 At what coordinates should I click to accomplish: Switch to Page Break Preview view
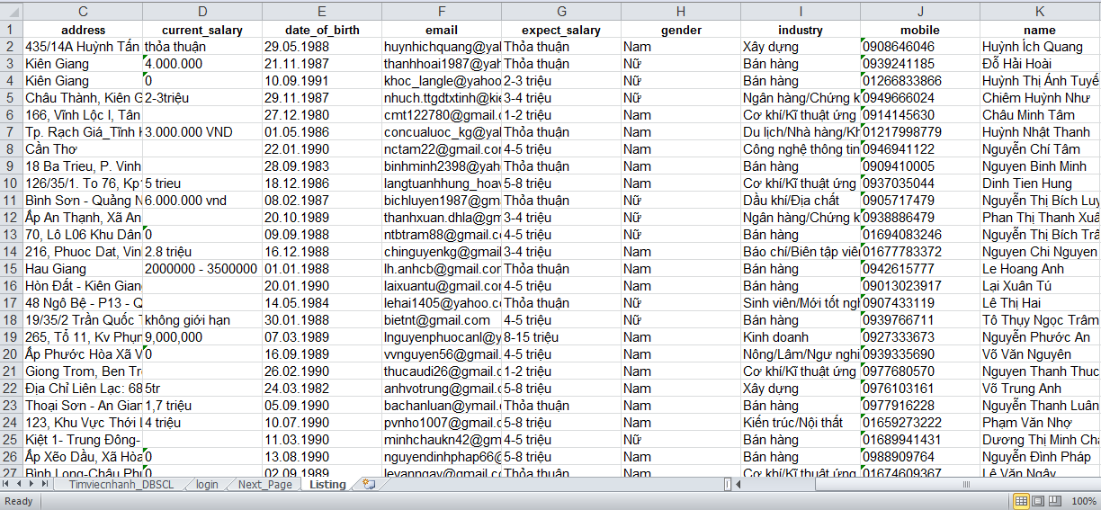(x=1057, y=501)
